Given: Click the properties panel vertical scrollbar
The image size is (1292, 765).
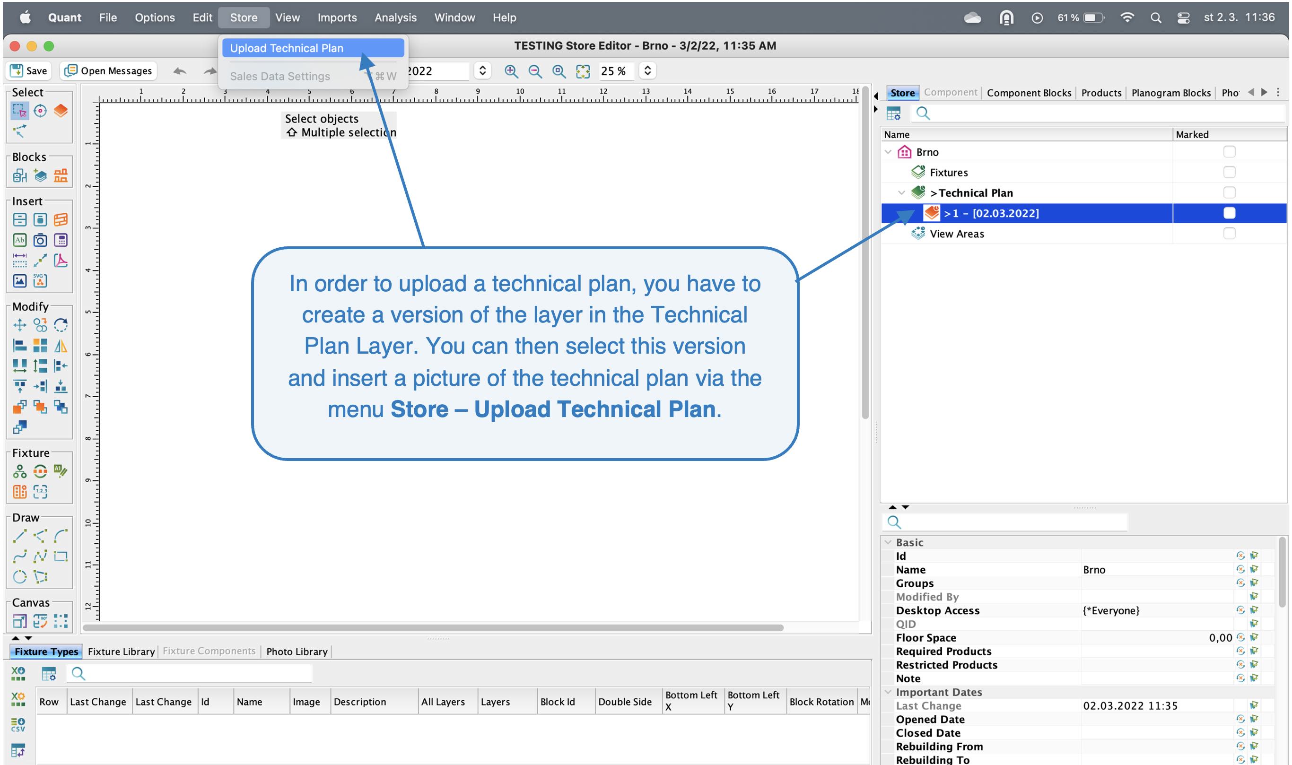Looking at the screenshot, I should [1283, 572].
